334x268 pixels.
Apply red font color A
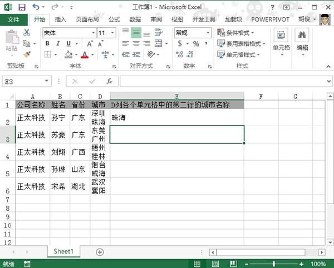pyautogui.click(x=85, y=55)
